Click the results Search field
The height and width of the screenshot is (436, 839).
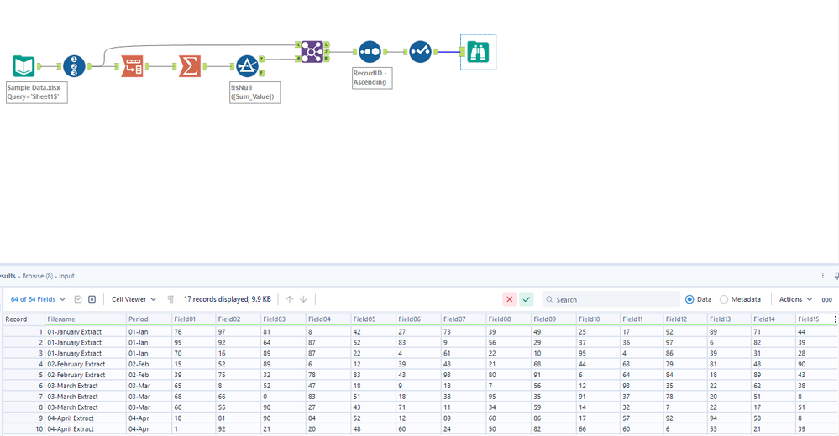[611, 299]
